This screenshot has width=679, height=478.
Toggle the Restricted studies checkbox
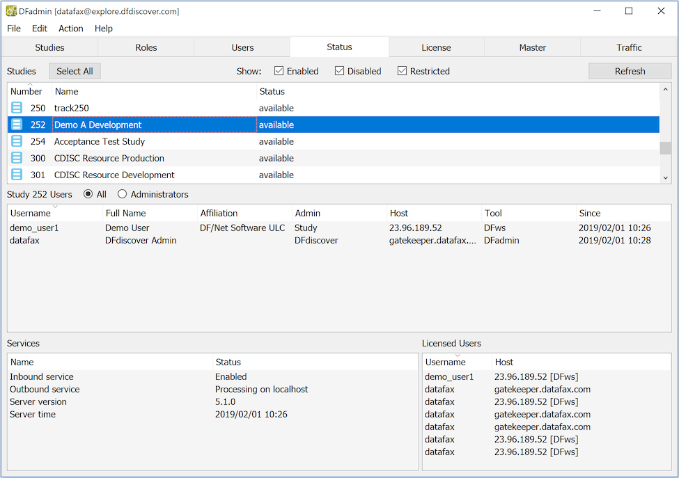[403, 71]
